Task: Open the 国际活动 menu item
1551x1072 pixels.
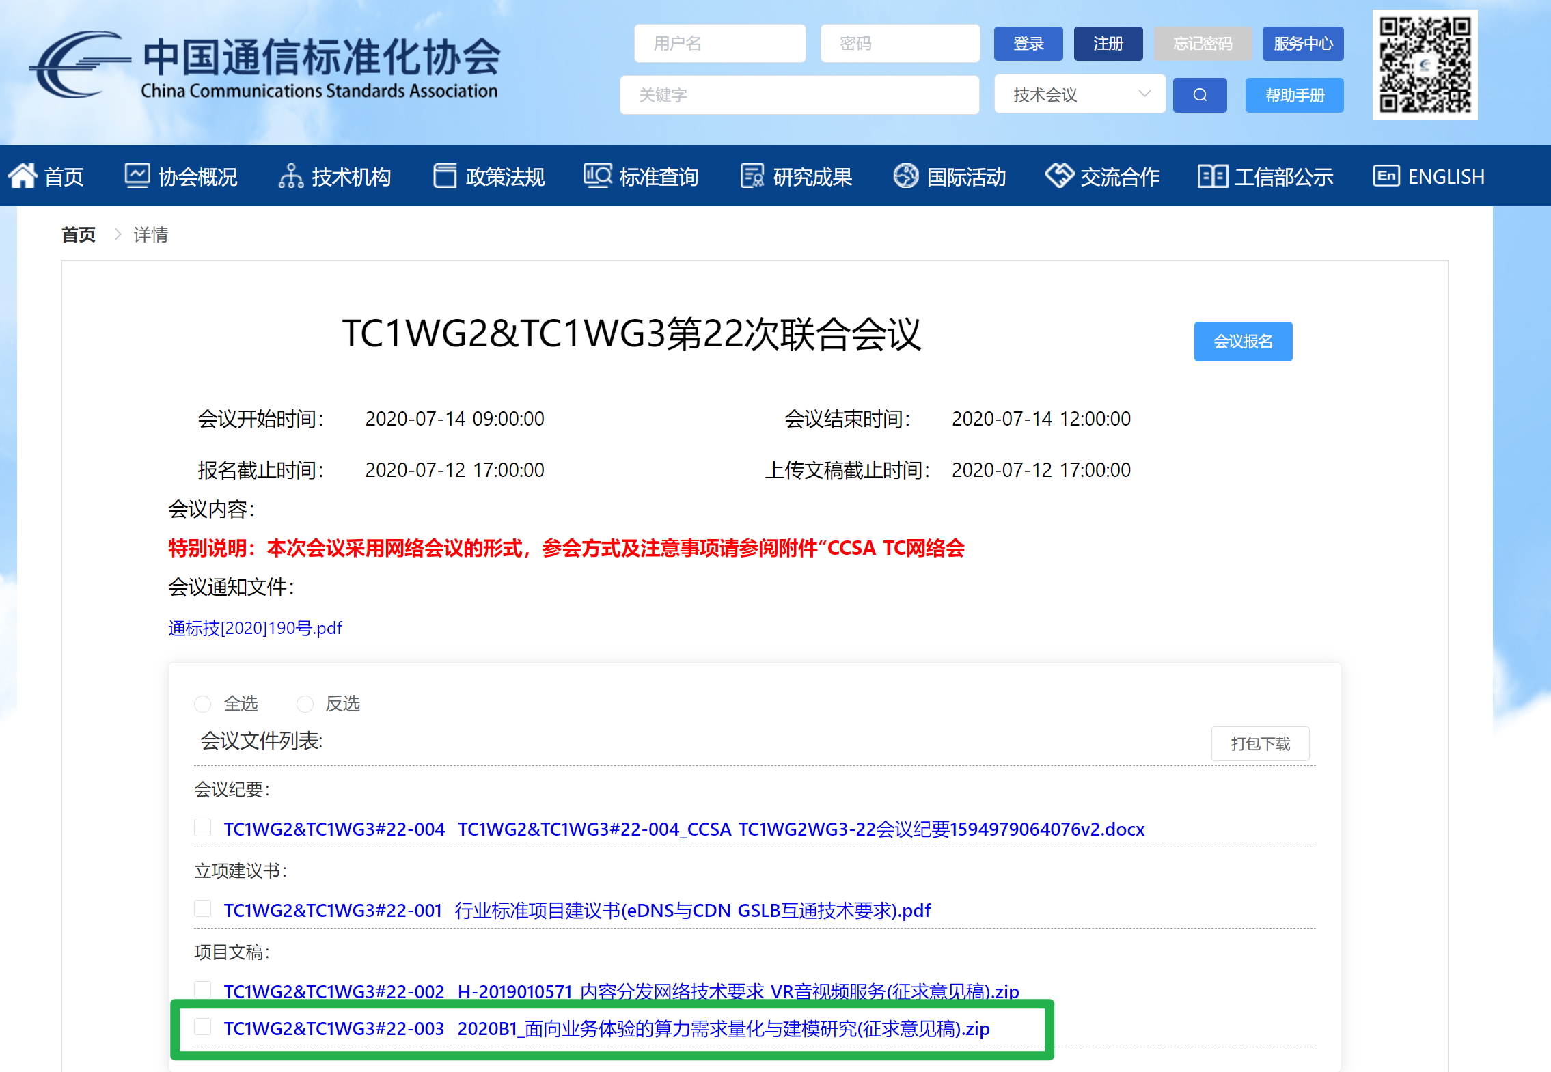Action: (966, 177)
